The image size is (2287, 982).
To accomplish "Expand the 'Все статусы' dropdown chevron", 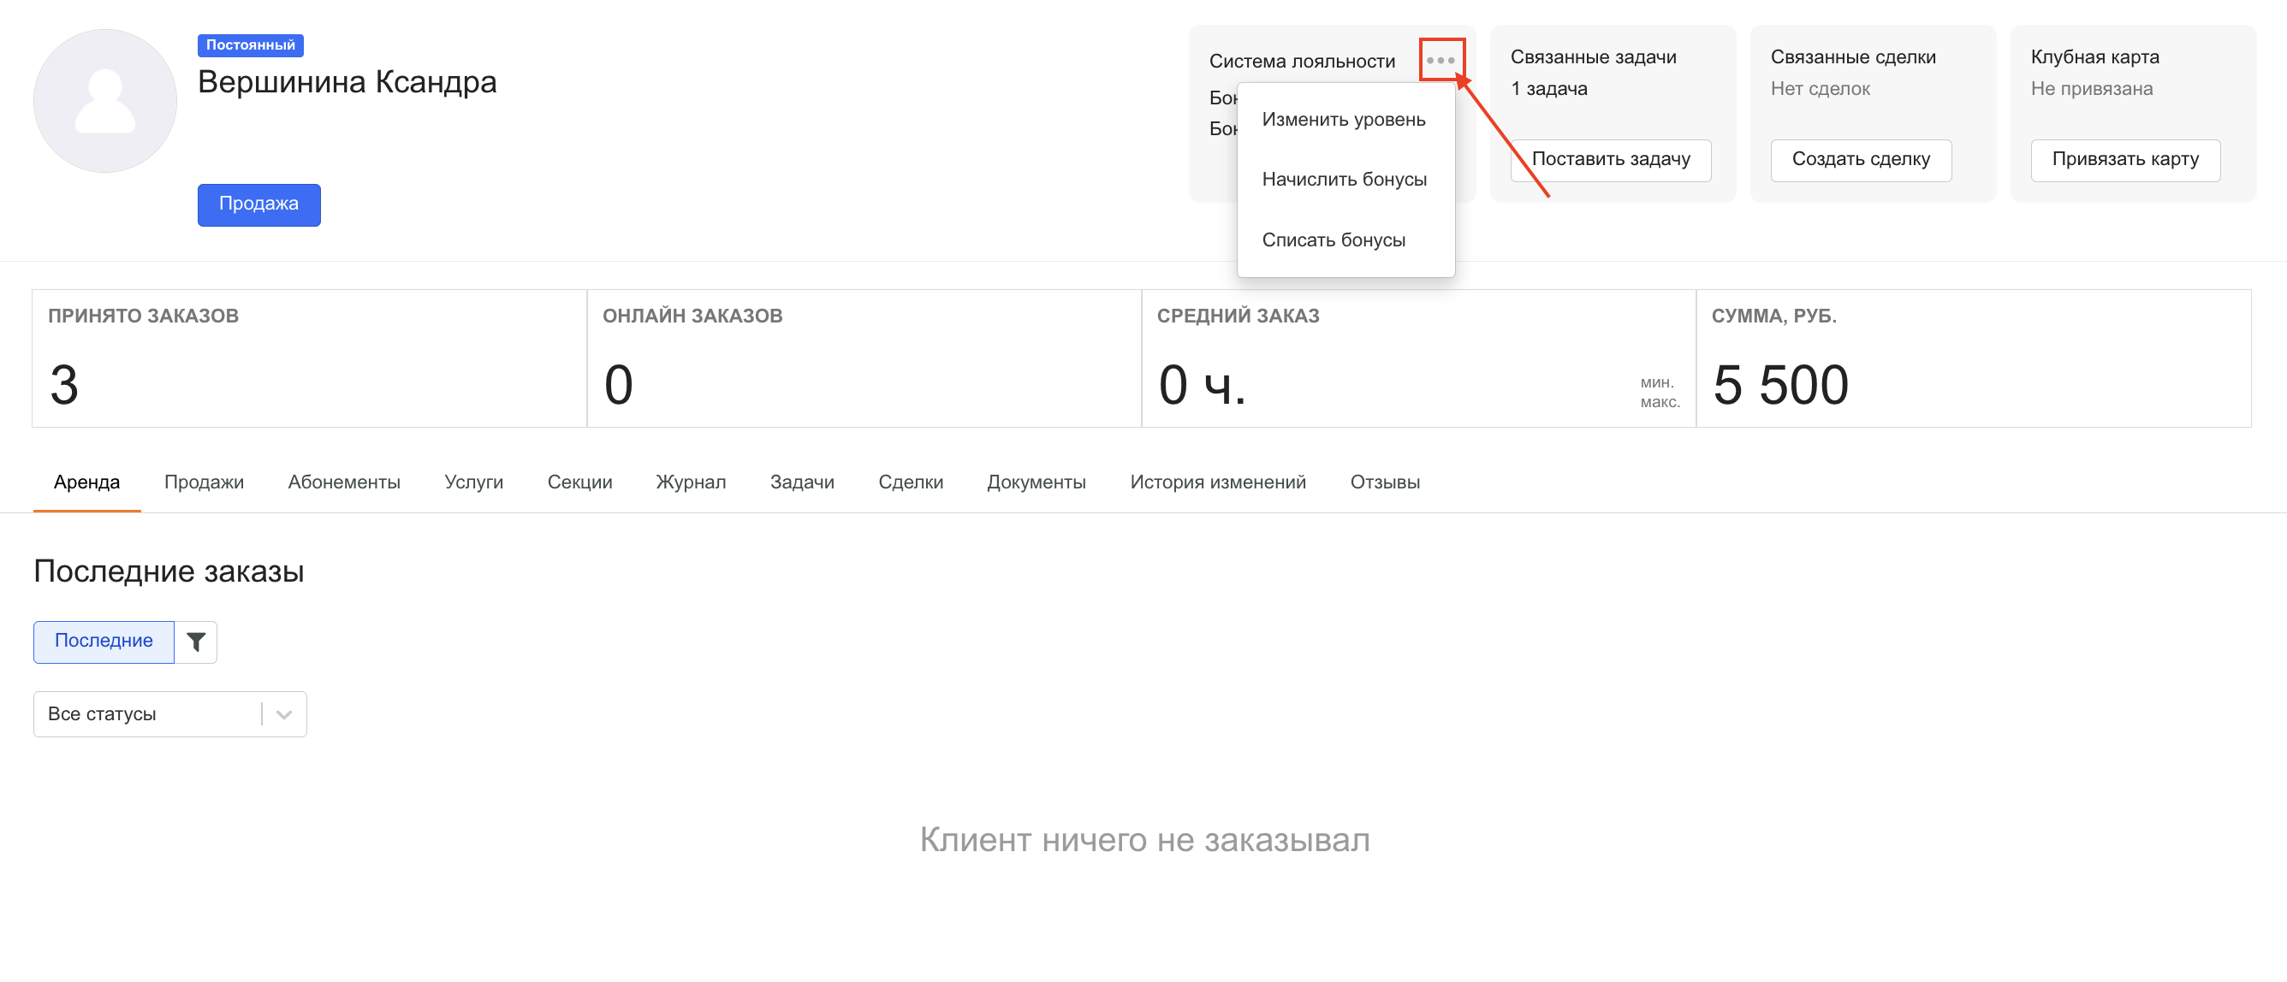I will tap(284, 714).
